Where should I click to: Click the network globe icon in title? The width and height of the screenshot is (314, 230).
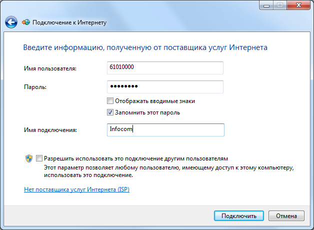[26, 22]
